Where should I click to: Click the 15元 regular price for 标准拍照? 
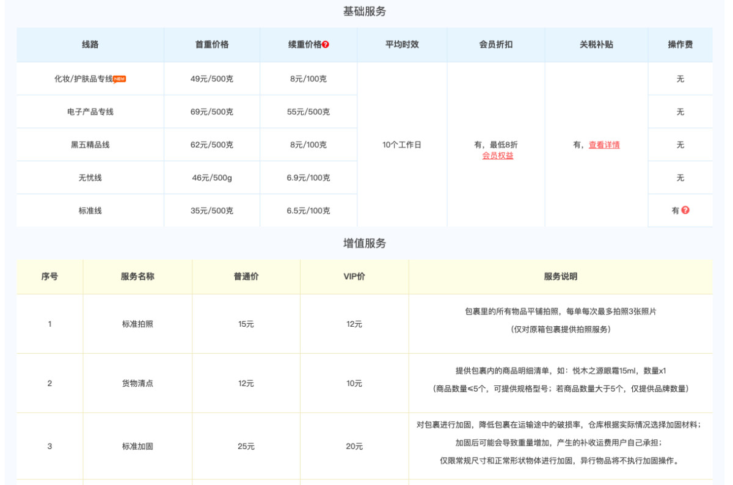tap(246, 324)
